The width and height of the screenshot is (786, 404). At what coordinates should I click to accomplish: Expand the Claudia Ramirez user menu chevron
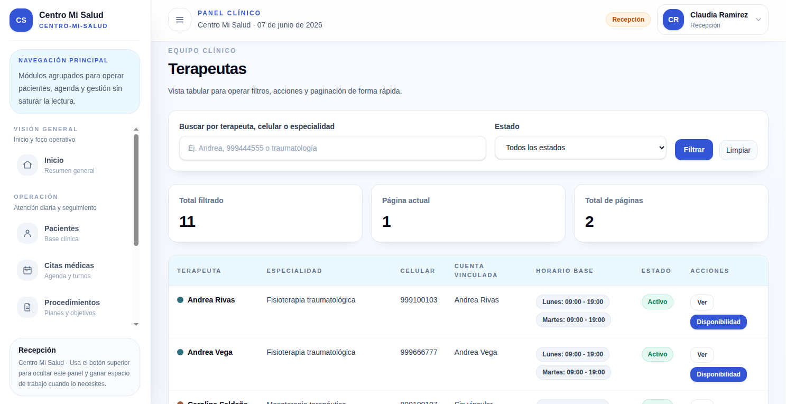759,20
